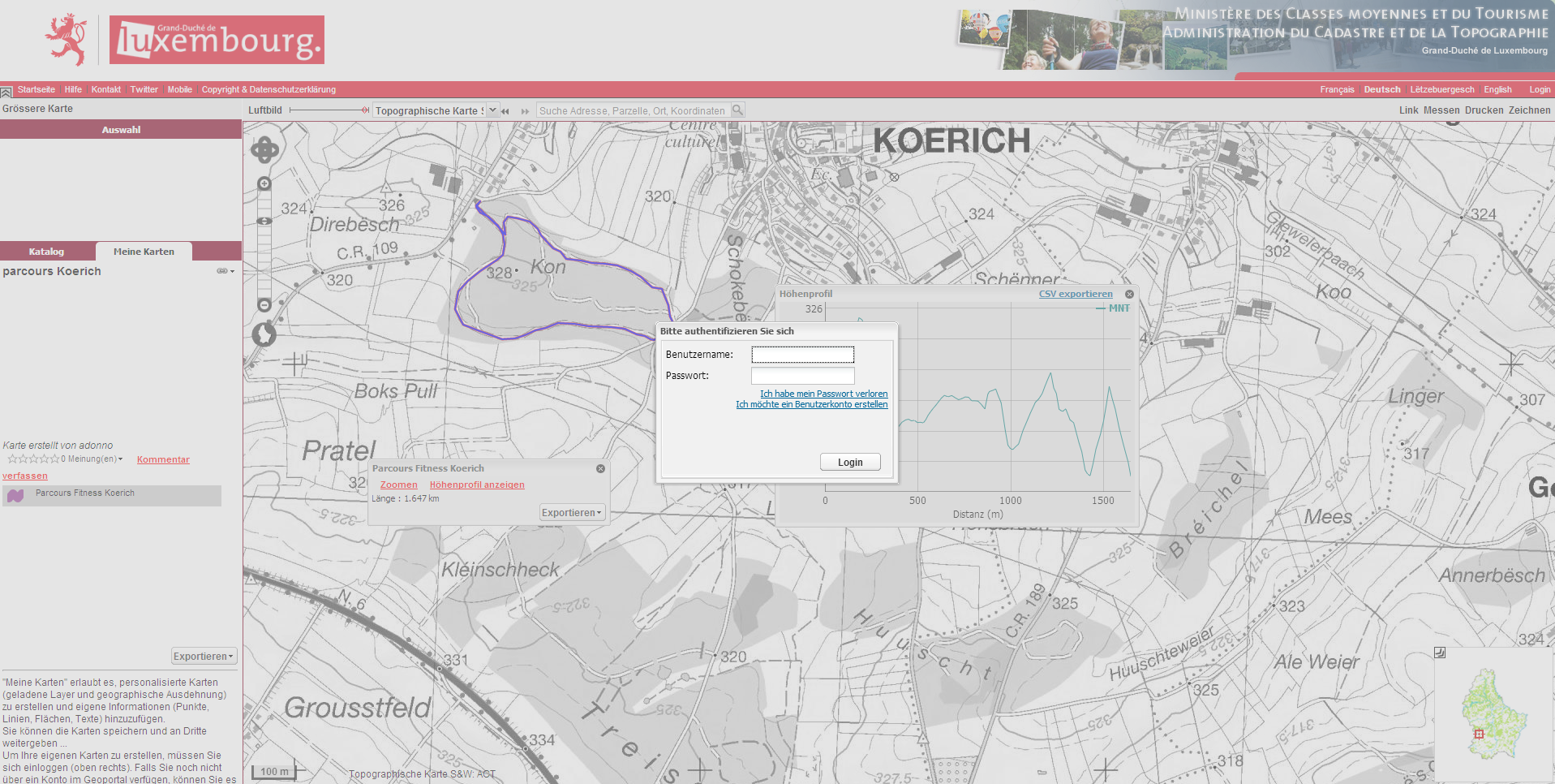This screenshot has height=784, width=1555.
Task: Click the CSV exportieren link
Action: [1076, 294]
